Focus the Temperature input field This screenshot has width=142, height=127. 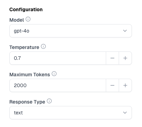click(58, 58)
